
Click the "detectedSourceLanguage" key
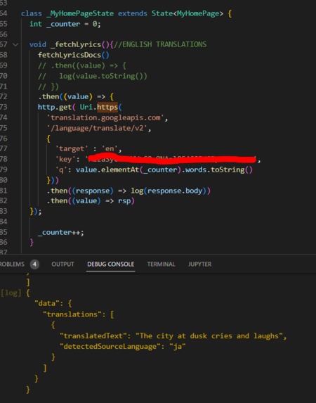pos(112,347)
